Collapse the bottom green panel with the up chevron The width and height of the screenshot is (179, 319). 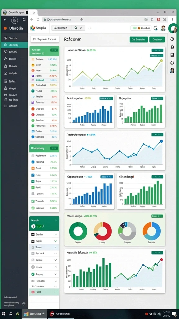56,220
